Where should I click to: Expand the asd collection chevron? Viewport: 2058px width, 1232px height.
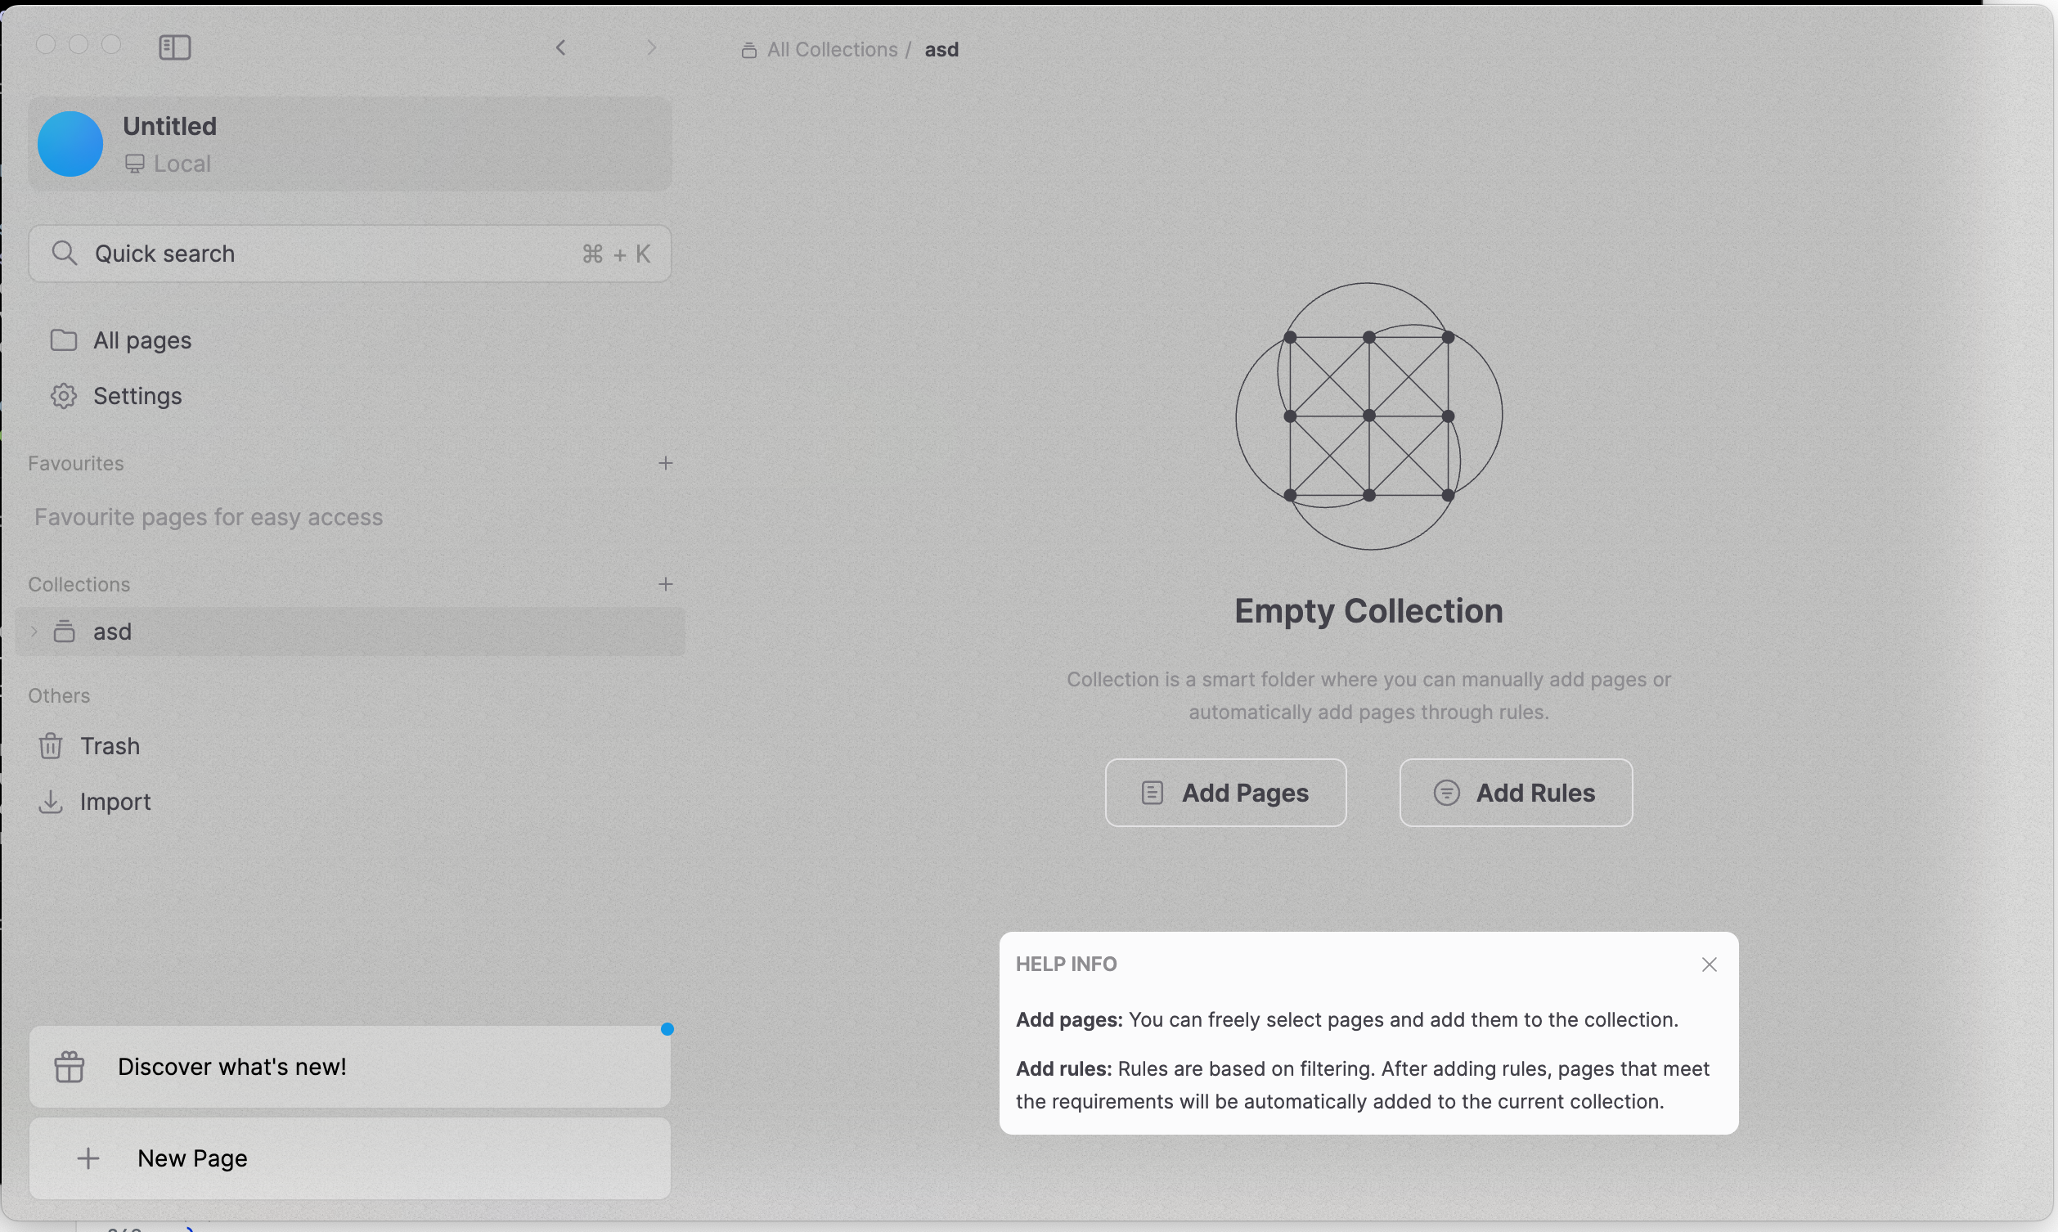pos(34,631)
